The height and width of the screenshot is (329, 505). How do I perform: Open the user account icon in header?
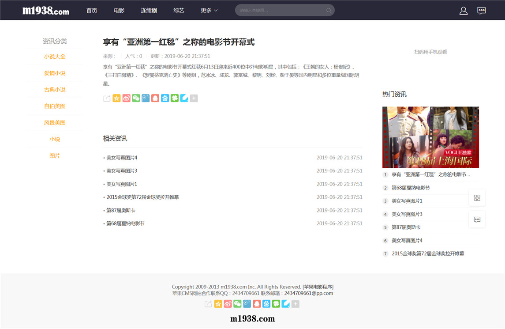point(464,11)
